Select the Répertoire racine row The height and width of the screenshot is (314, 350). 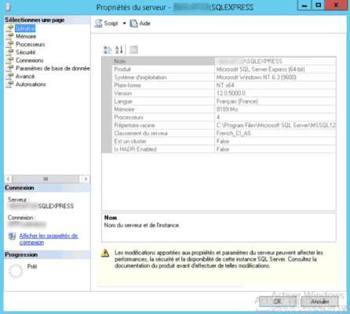tap(219, 126)
